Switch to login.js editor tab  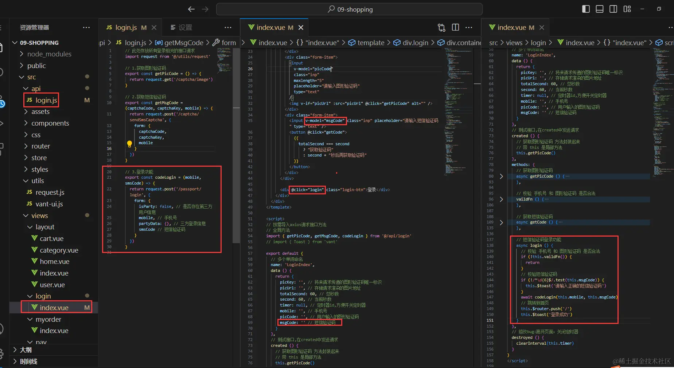[x=126, y=28]
